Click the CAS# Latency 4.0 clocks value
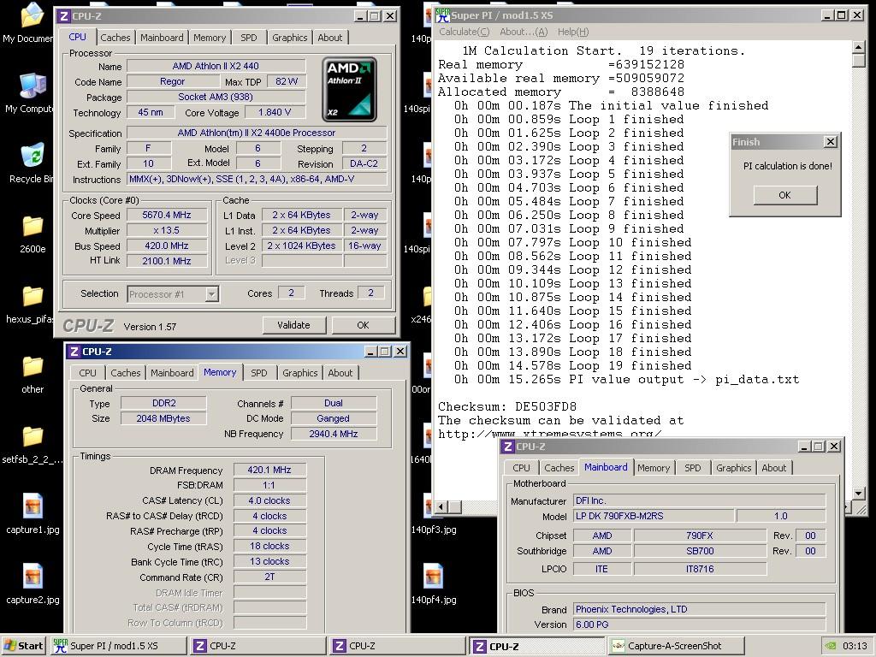This screenshot has height=657, width=876. click(269, 500)
